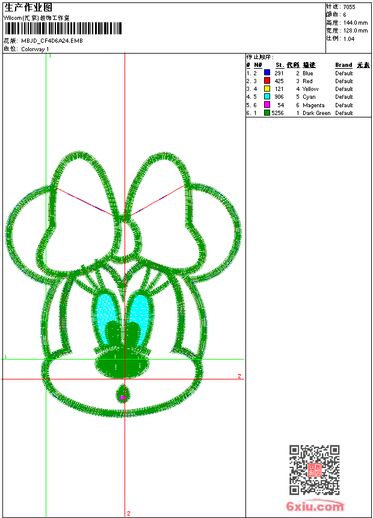Select the embroidered mouse-face design preview
373x518 pixels.
click(x=123, y=284)
